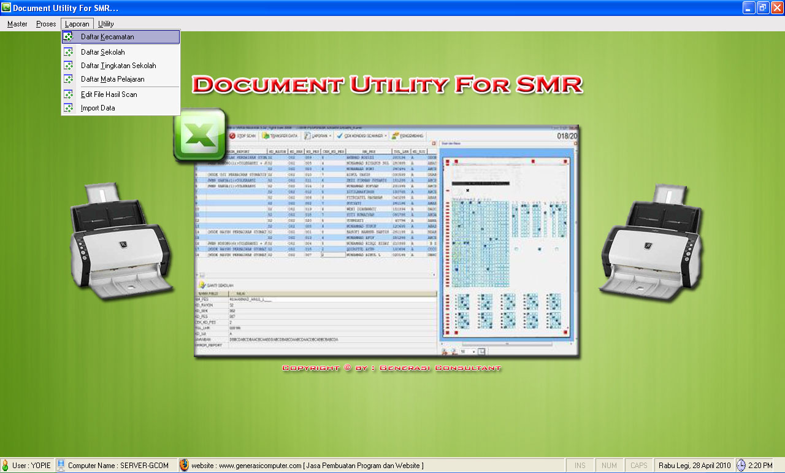Viewport: 785px width, 473px height.
Task: Open the Proses menu
Action: tap(46, 24)
